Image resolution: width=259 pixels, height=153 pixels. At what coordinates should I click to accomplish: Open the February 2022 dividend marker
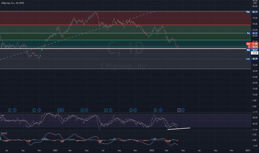161,110
